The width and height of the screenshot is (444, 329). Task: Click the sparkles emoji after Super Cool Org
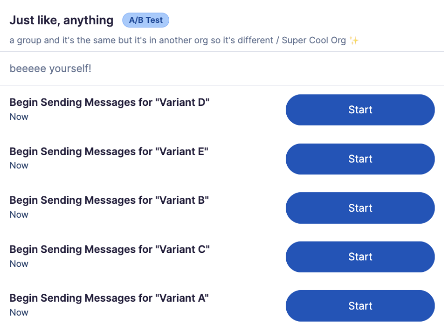354,40
